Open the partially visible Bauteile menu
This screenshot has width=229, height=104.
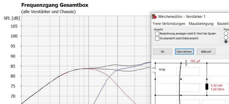click(x=223, y=24)
